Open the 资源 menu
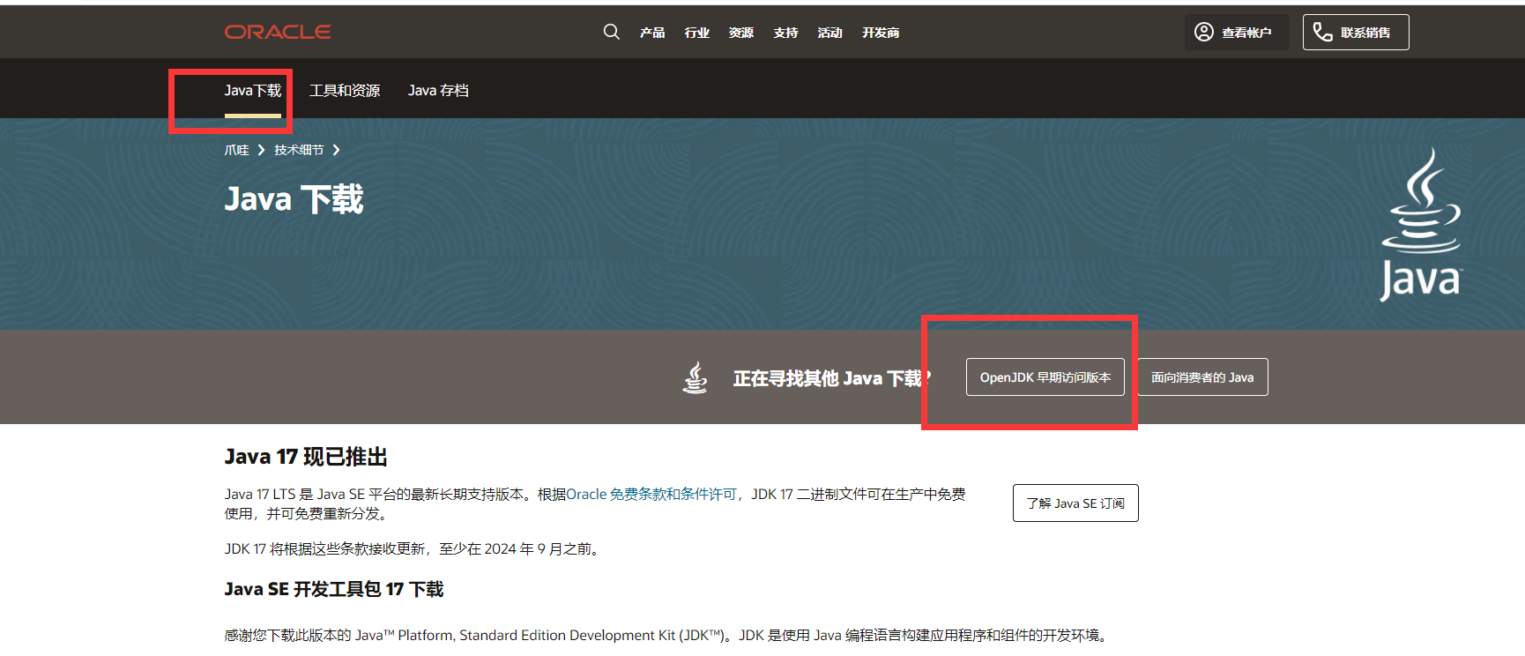 click(741, 33)
